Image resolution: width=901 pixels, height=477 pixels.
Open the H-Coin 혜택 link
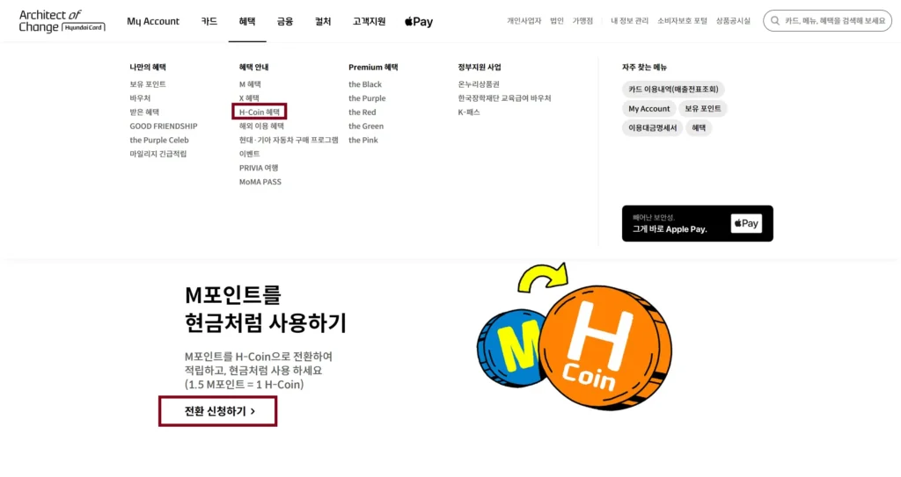coord(260,112)
